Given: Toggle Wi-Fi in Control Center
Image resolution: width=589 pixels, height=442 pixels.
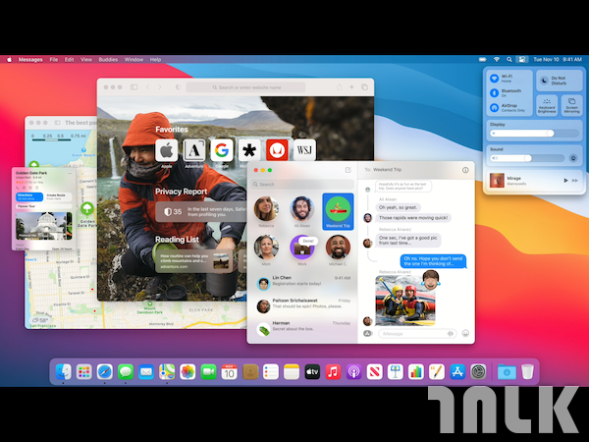Looking at the screenshot, I should click(x=495, y=79).
